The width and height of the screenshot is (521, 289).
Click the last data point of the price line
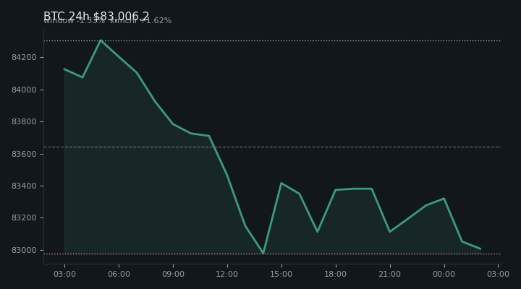click(480, 249)
